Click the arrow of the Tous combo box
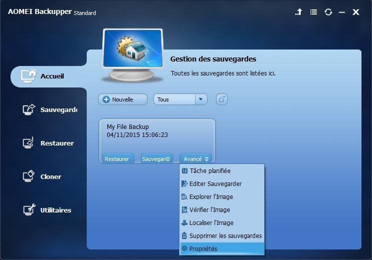The image size is (372, 260). point(201,99)
